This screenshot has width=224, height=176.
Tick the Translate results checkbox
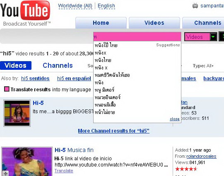(7, 89)
